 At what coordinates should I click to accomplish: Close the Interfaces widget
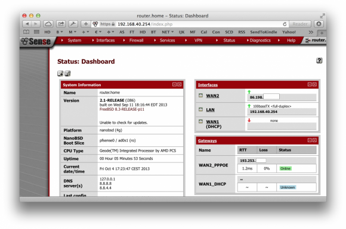click(x=314, y=84)
